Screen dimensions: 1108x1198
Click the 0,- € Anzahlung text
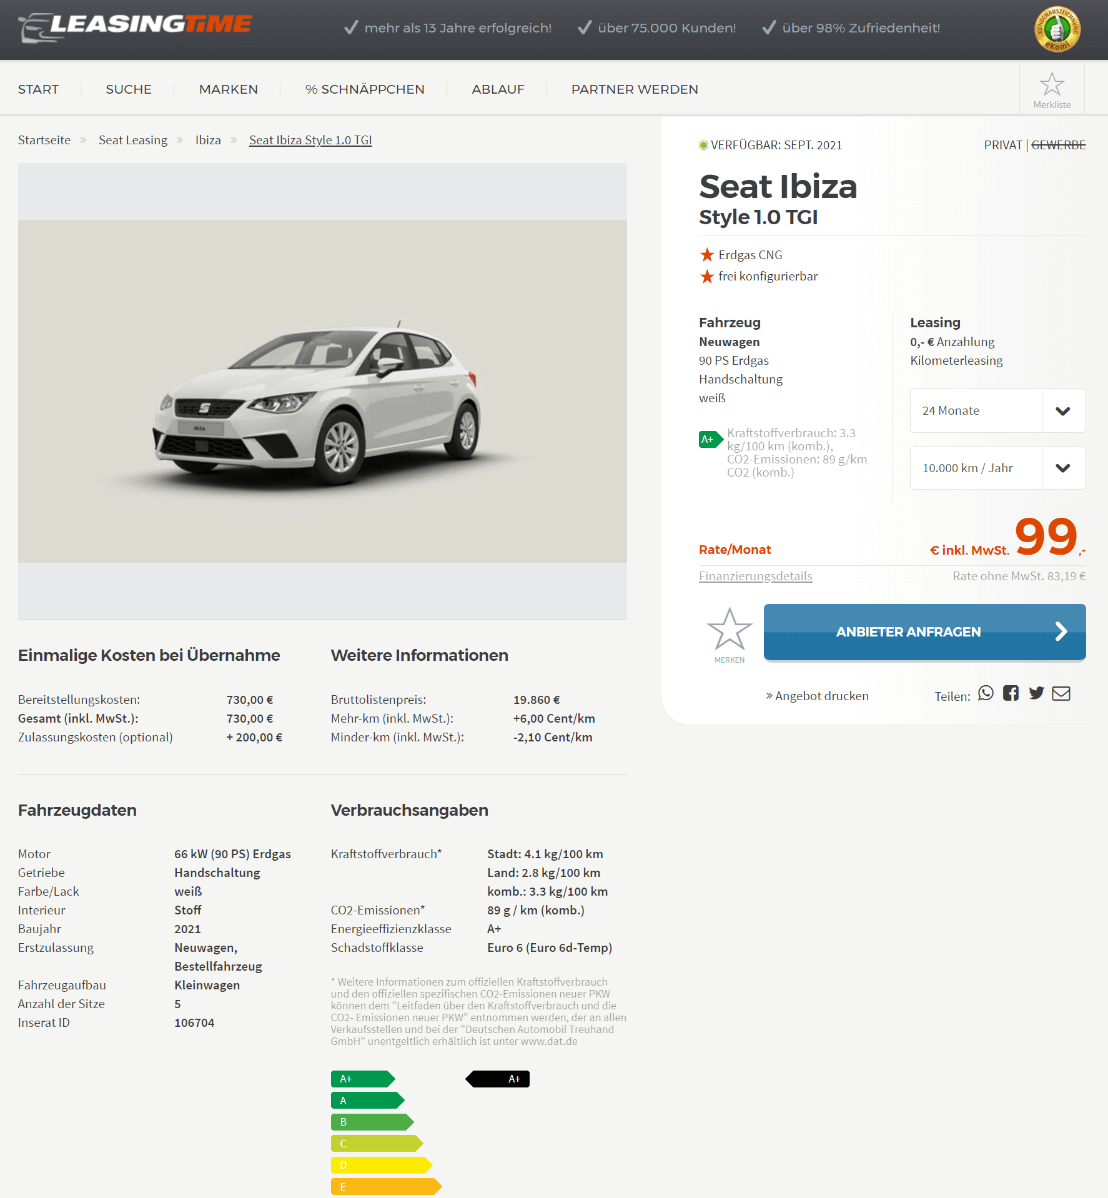952,342
